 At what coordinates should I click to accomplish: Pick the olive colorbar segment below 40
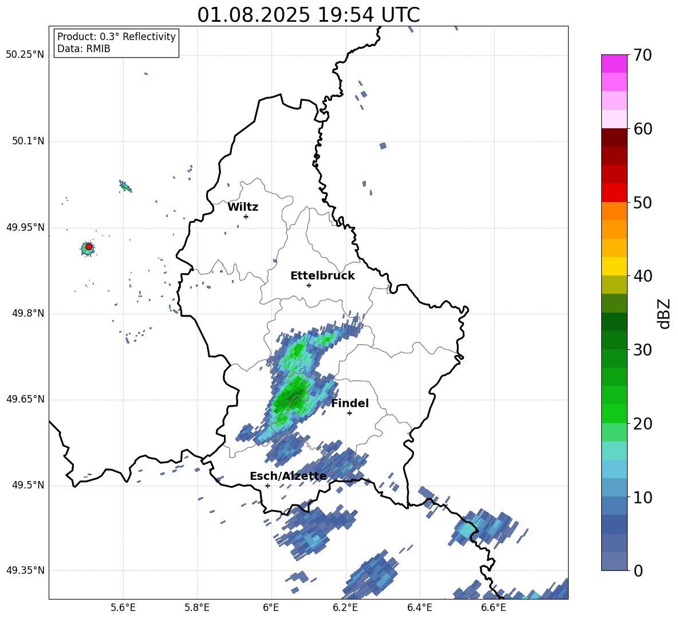(x=614, y=285)
